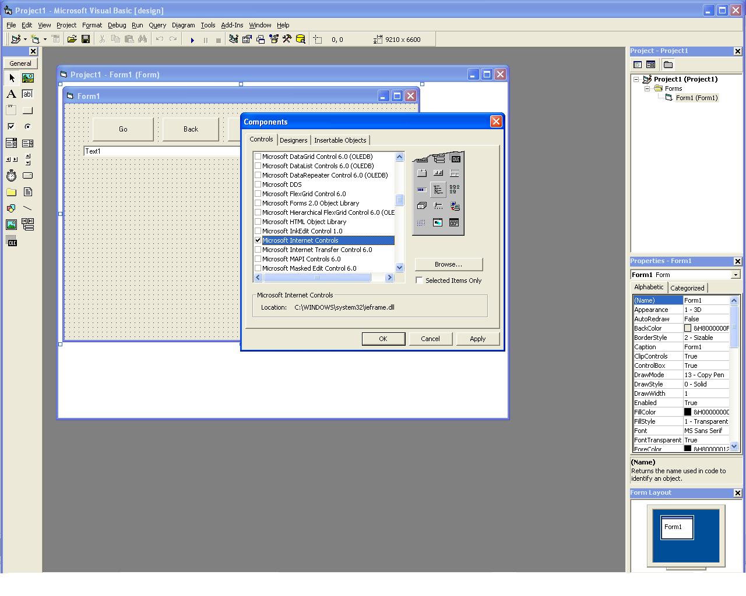Click Cancel in Components dialog
Screen dimensions: 746x596
coord(430,339)
